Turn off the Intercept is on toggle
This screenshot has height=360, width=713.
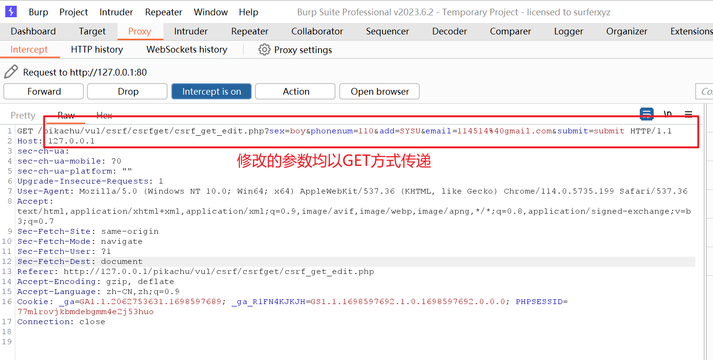212,91
